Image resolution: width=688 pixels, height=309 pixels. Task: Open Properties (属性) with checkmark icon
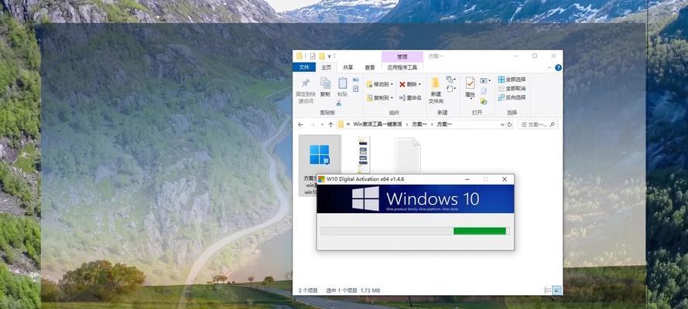pyautogui.click(x=470, y=83)
